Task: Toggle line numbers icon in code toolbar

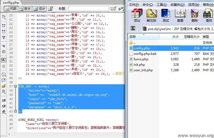Action: tap(4, 60)
